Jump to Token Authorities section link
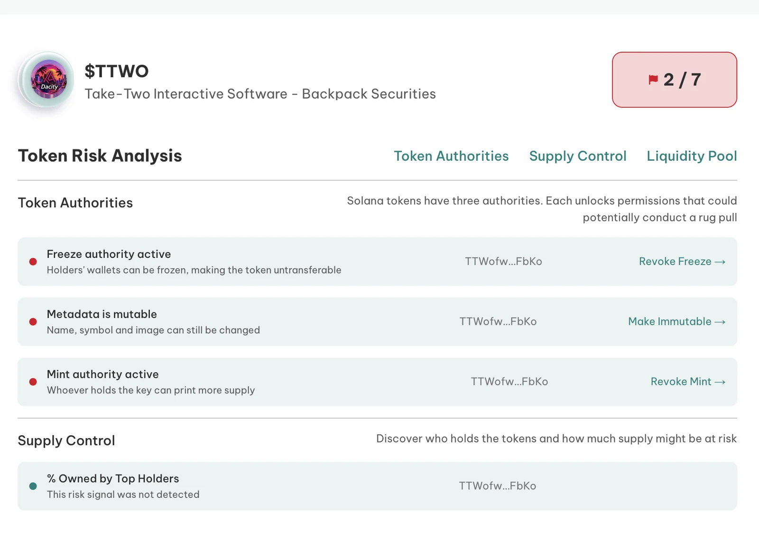The width and height of the screenshot is (759, 540). click(451, 156)
